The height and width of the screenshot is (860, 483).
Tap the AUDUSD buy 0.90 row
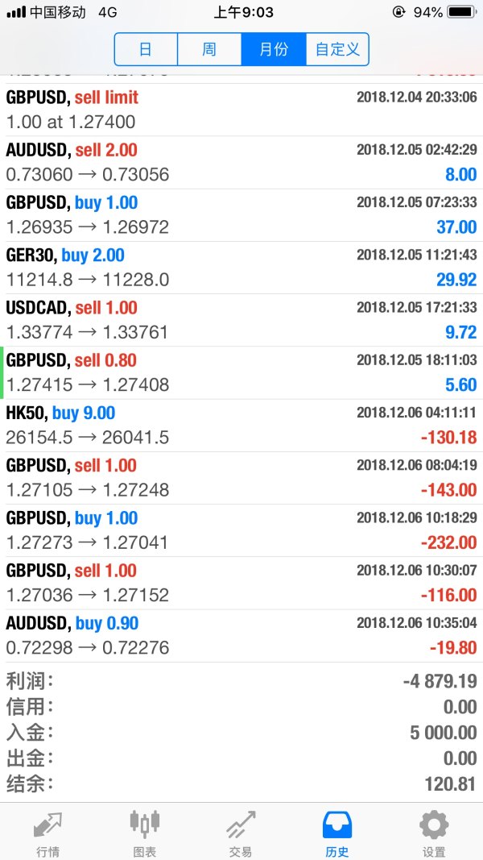click(x=242, y=635)
